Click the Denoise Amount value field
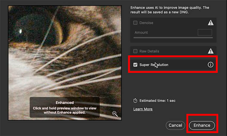The image size is (227, 136). pyautogui.click(x=205, y=32)
